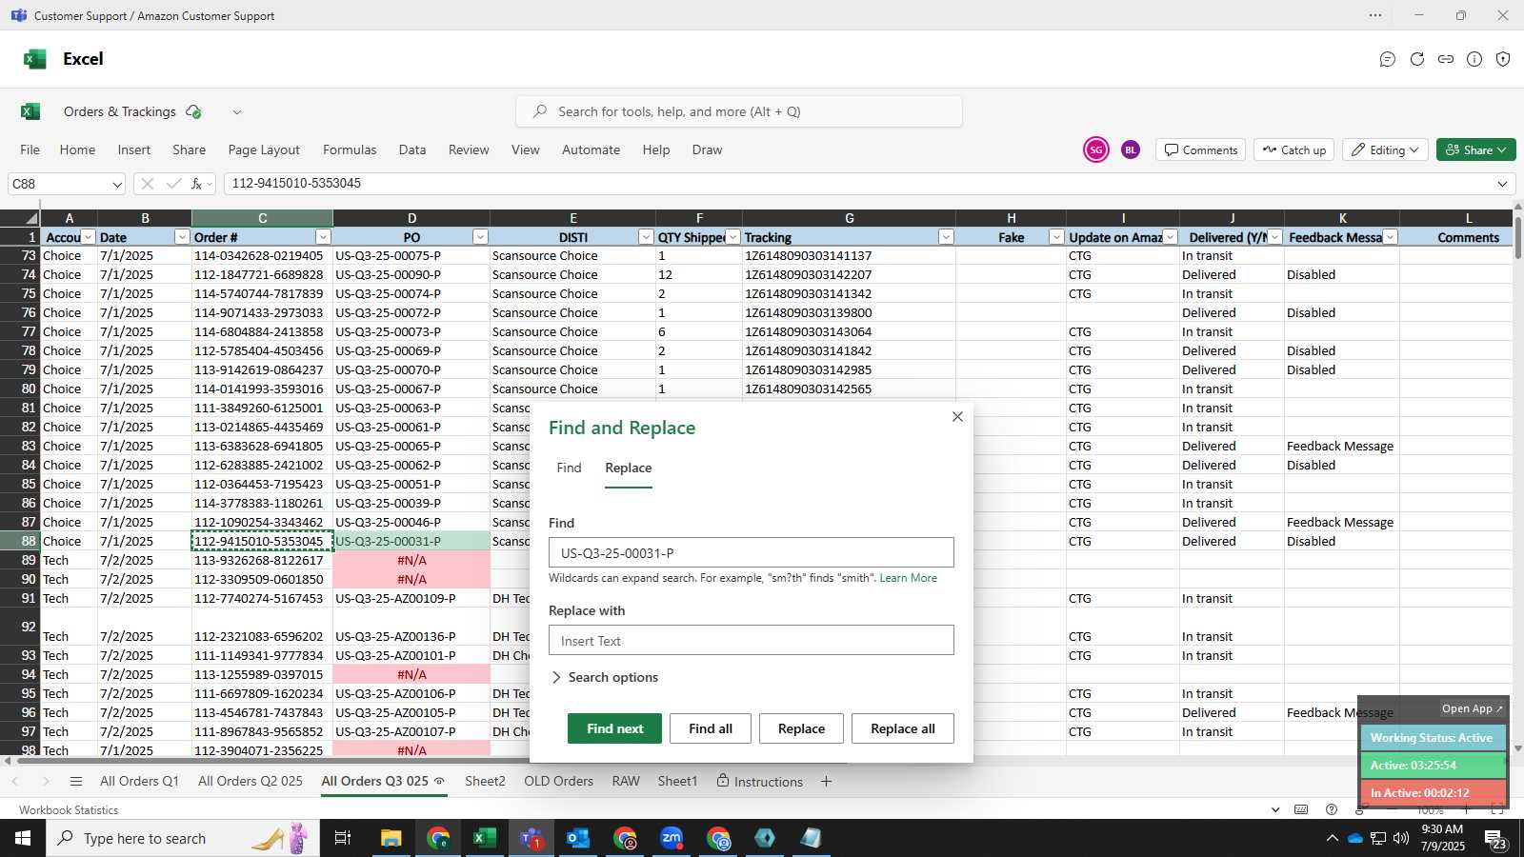Select row header 88
The width and height of the screenshot is (1524, 857).
pyautogui.click(x=20, y=541)
